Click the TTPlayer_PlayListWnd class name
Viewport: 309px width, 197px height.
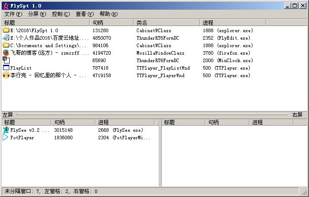[x=163, y=68]
